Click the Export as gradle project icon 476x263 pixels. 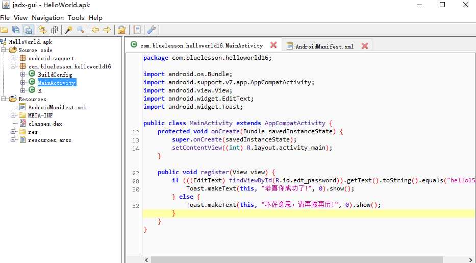[x=28, y=30]
